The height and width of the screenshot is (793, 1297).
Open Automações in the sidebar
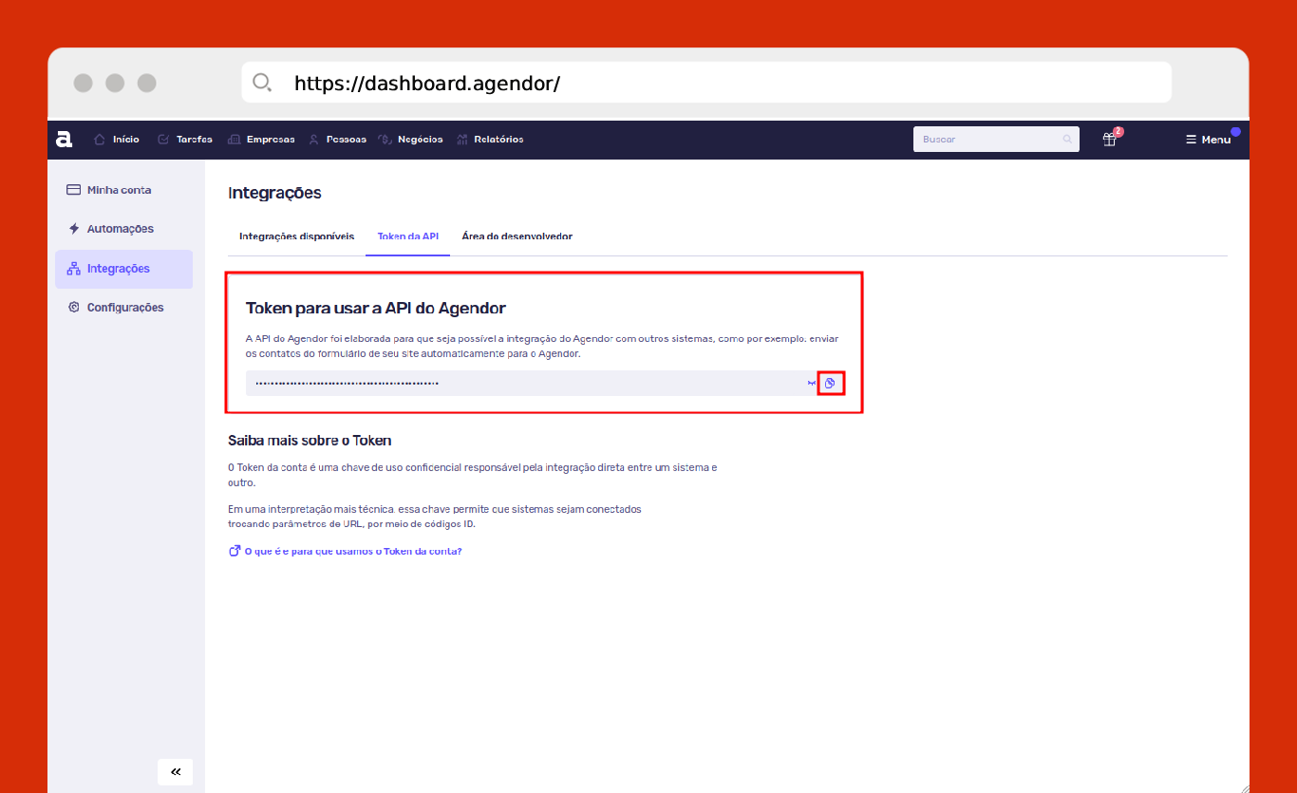point(120,229)
